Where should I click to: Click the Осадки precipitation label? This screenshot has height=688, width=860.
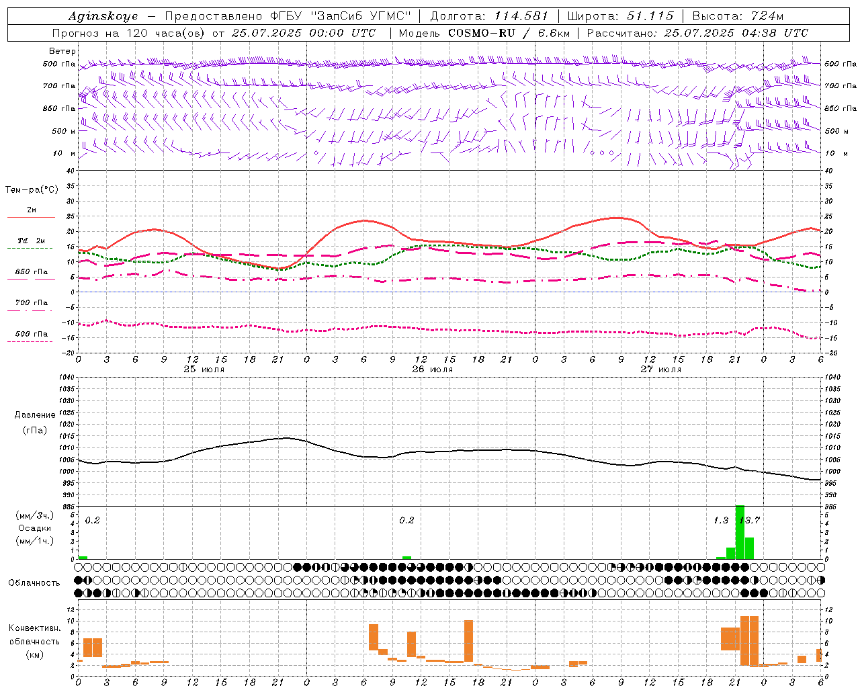coord(34,528)
